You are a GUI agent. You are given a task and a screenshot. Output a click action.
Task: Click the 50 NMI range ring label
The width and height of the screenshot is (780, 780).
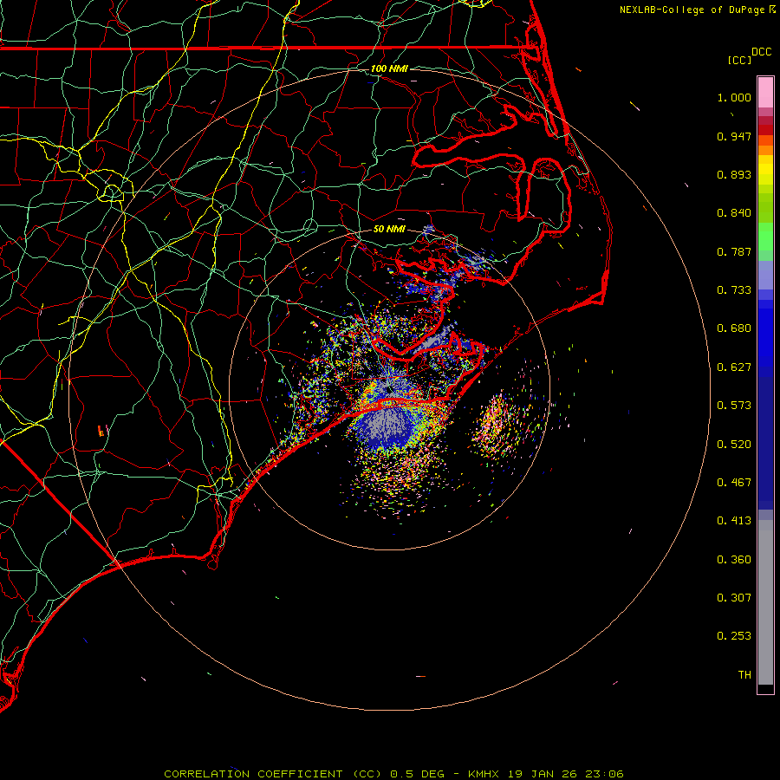point(389,229)
